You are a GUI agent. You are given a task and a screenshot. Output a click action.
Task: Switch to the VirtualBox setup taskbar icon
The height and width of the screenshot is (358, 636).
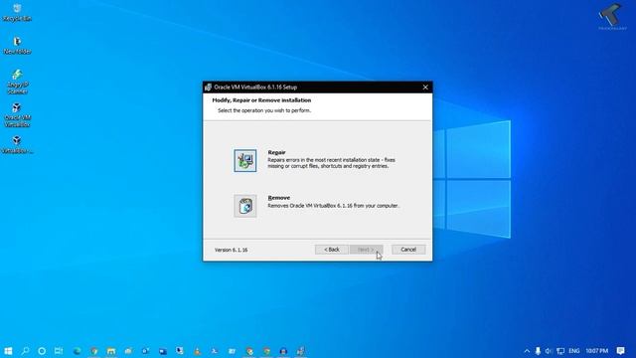point(300,351)
